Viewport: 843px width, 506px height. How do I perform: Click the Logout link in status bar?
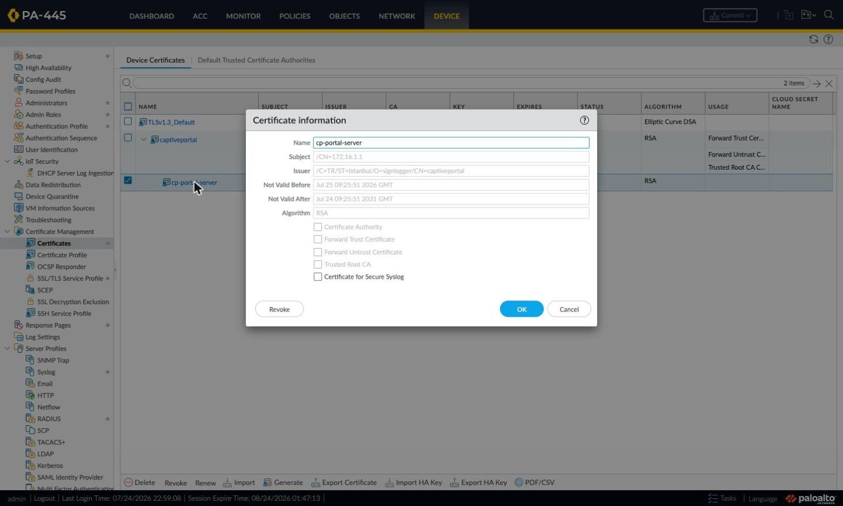[x=44, y=498]
